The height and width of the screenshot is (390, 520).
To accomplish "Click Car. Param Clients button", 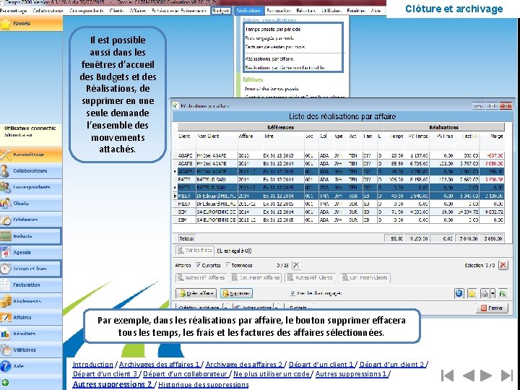I will pos(365,277).
